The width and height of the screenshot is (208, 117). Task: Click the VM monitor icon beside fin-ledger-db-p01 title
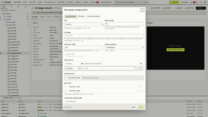click(x=33, y=8)
